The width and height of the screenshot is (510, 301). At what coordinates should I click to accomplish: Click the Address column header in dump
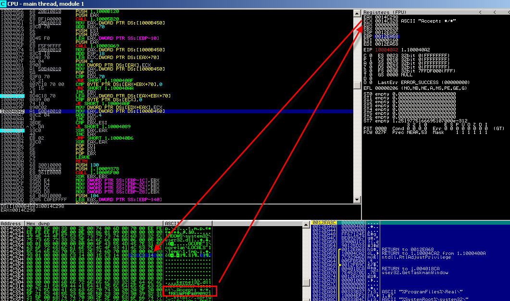pos(12,223)
